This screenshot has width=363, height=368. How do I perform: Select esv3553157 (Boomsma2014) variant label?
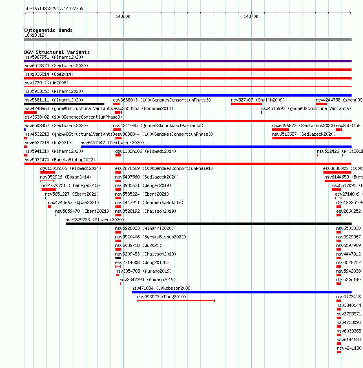click(x=144, y=109)
